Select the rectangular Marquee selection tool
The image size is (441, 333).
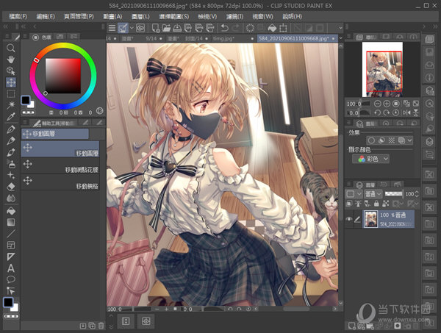pos(11,93)
